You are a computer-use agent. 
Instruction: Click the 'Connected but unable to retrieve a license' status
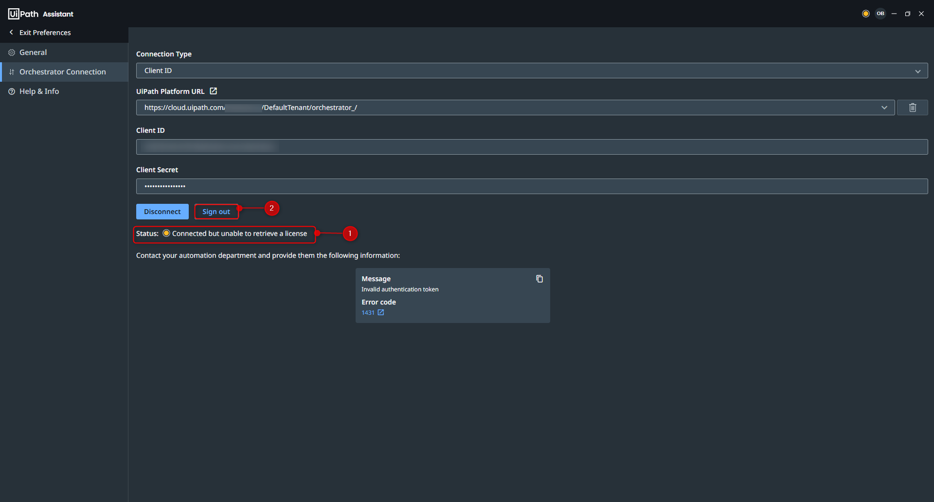pyautogui.click(x=239, y=233)
